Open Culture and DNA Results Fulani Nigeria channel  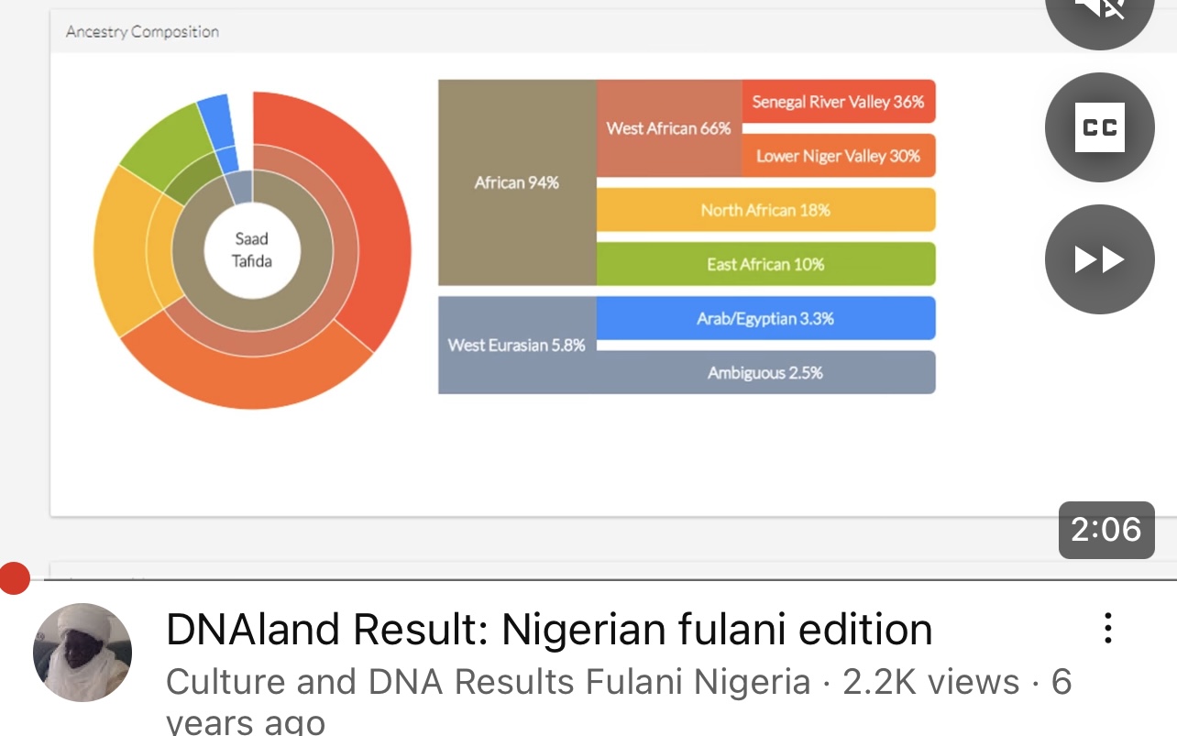(x=488, y=682)
